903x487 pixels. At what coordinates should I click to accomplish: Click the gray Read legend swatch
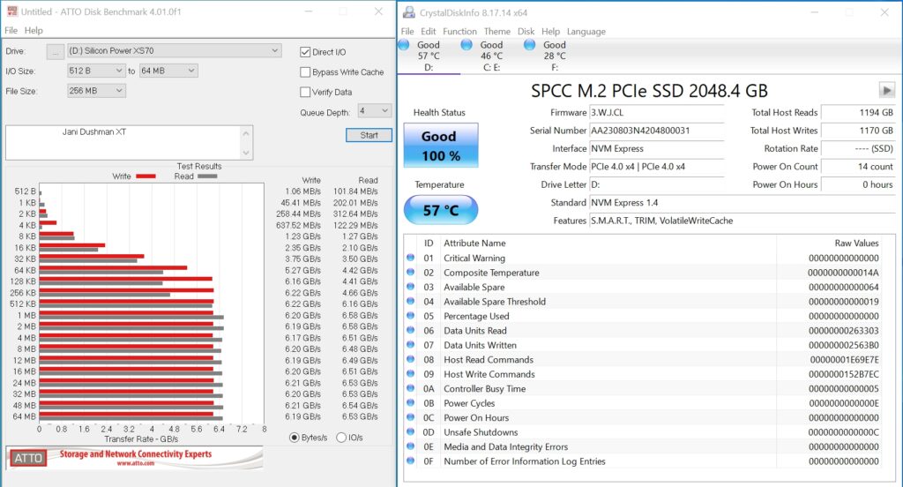207,176
